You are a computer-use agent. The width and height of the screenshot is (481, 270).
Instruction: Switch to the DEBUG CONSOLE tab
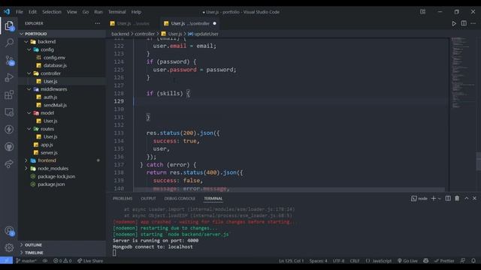click(180, 198)
